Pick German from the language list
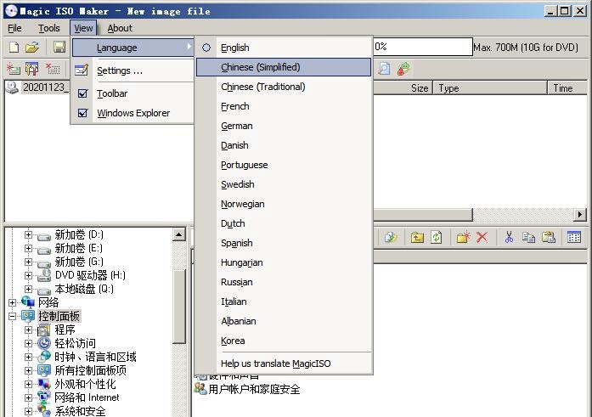Image resolution: width=592 pixels, height=417 pixels. pyautogui.click(x=284, y=126)
